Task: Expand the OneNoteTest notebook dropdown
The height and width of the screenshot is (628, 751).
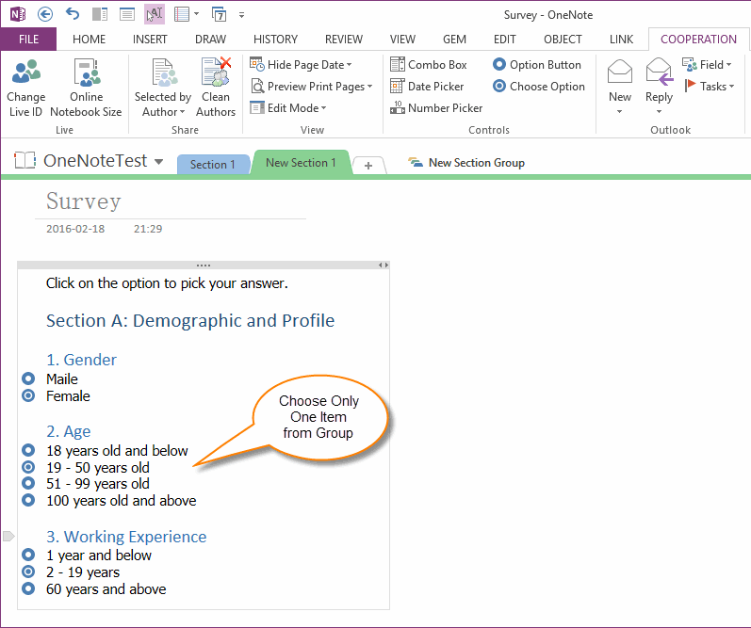Action: click(159, 162)
